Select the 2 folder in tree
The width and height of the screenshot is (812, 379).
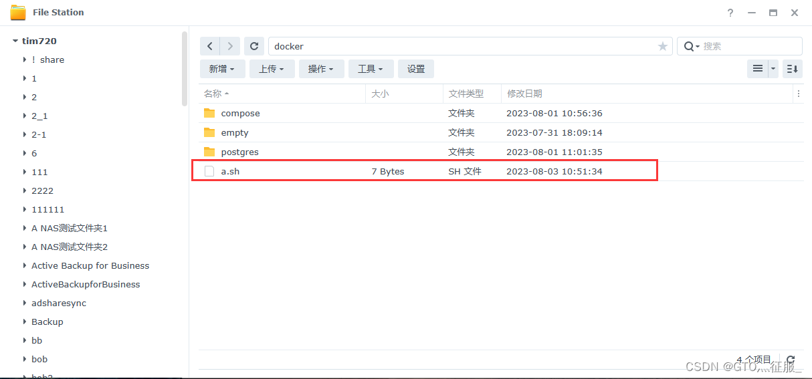[34, 97]
